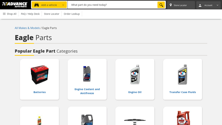
Task: Expand the Account dropdown arrow
Action: click(218, 5)
